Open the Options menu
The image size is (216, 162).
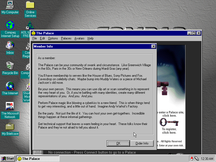[x=53, y=38]
